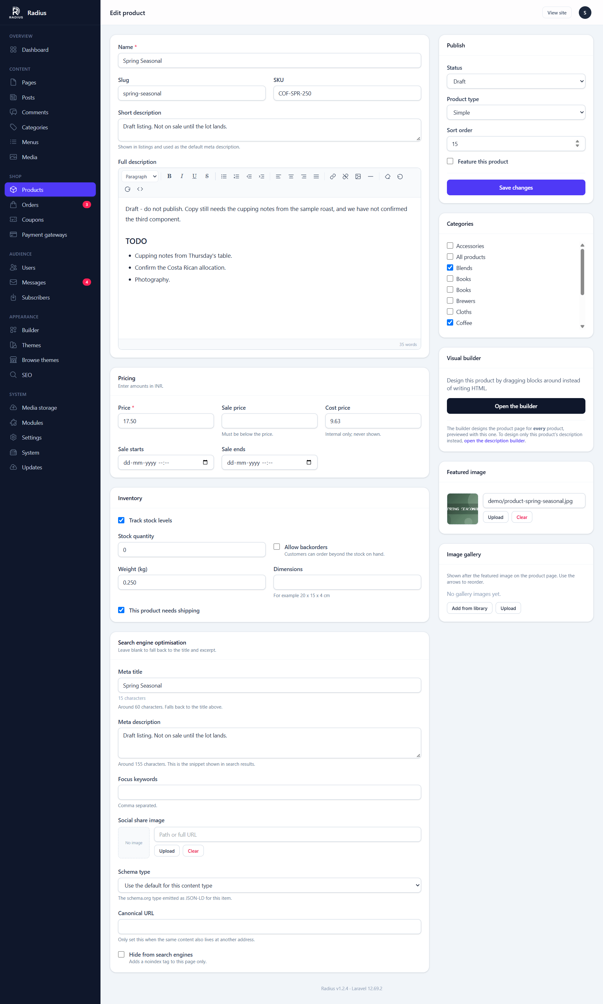The width and height of the screenshot is (603, 1004).
Task: Uncheck the Blends category
Action: [450, 268]
